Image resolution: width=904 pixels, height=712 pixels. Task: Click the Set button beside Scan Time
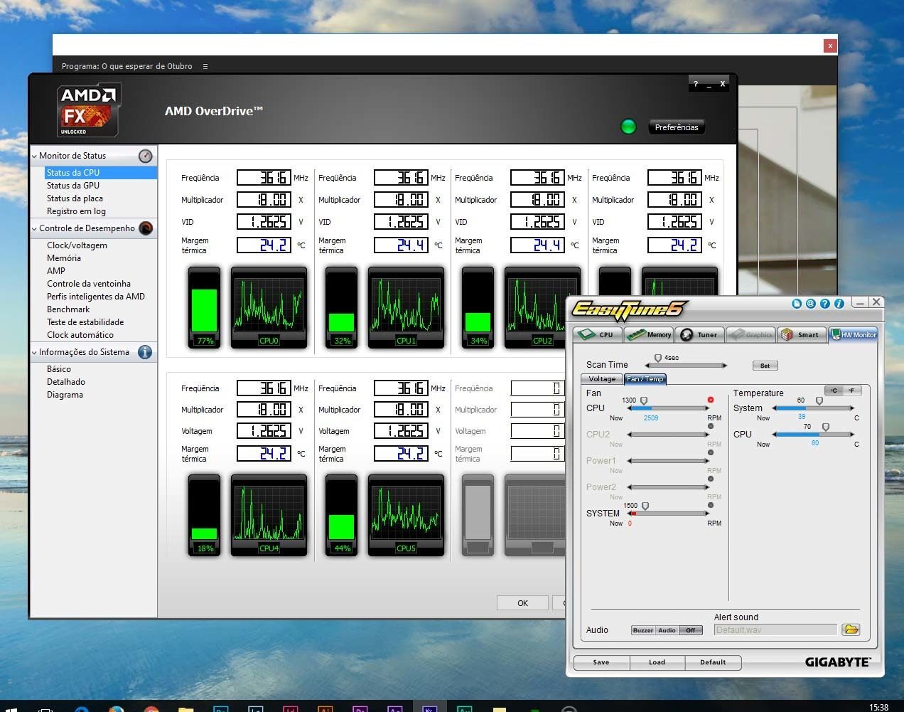(765, 366)
